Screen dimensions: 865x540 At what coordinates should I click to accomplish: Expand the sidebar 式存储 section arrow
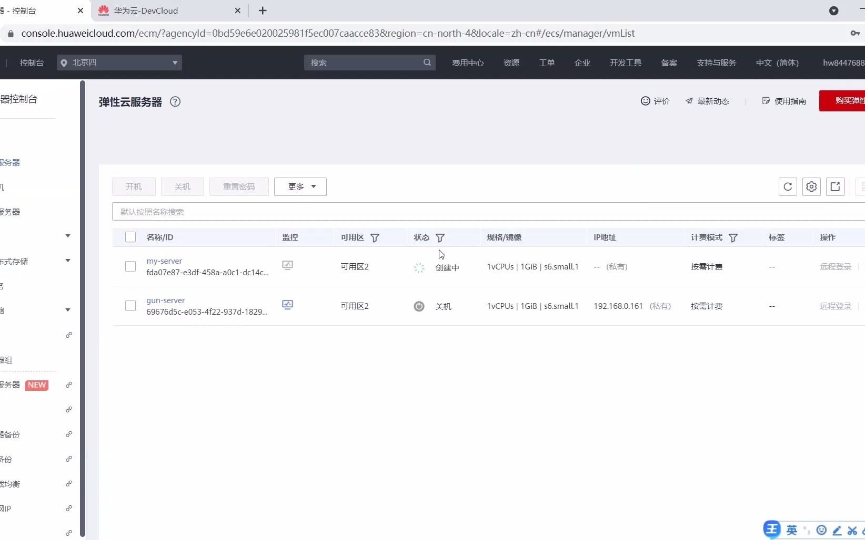click(68, 261)
